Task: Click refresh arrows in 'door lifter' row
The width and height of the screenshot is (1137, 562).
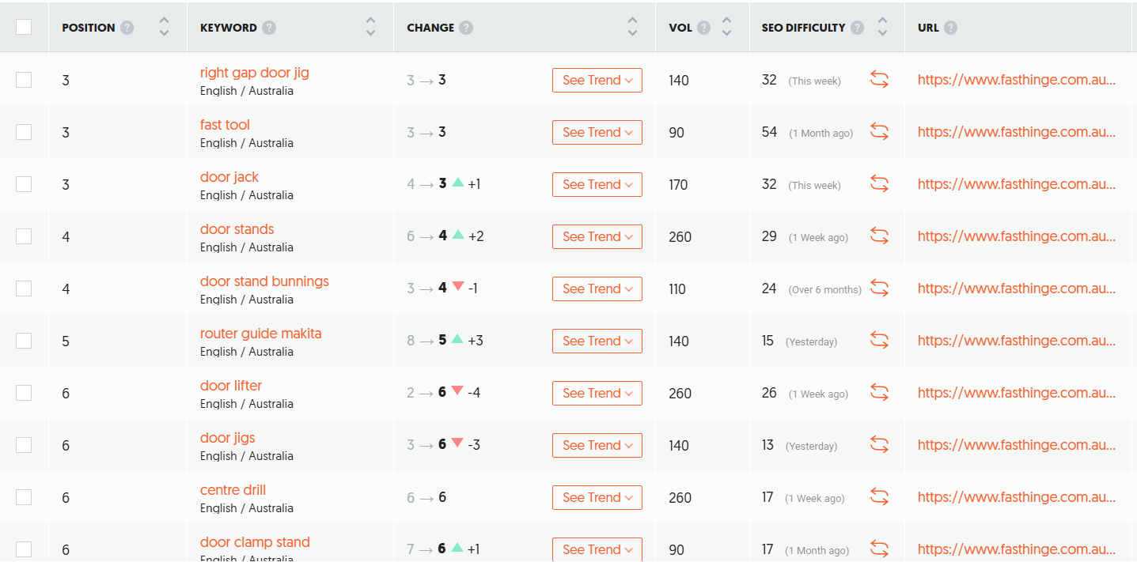Action: click(879, 393)
